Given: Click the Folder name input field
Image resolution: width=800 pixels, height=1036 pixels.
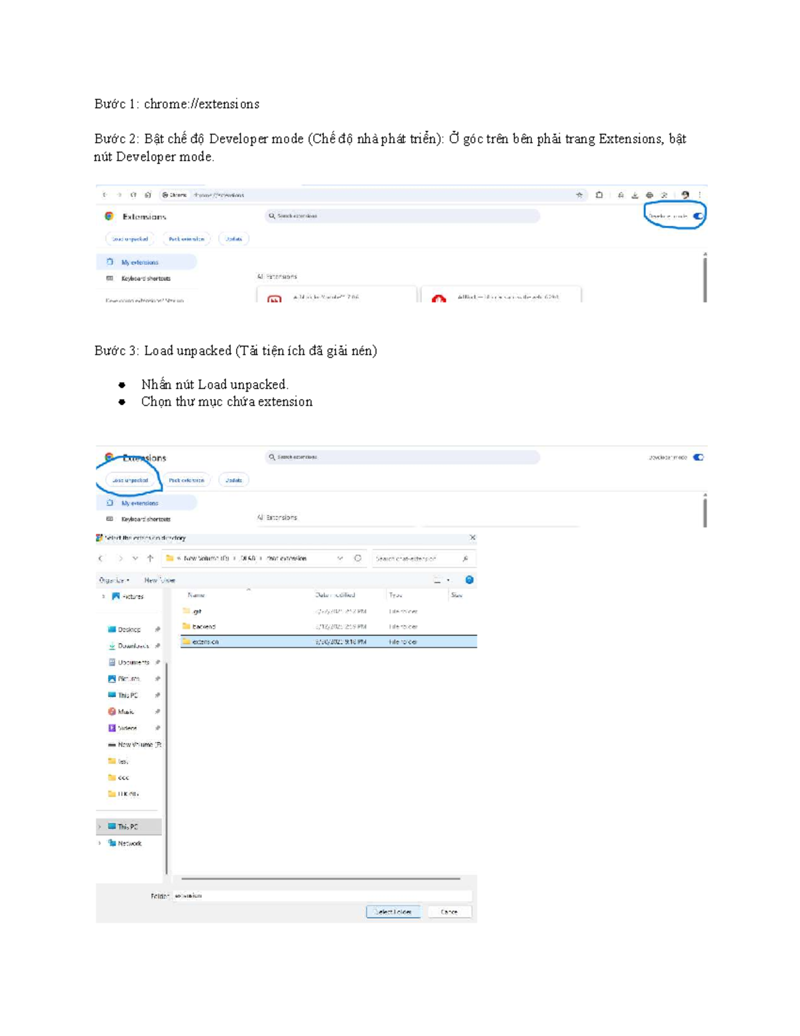Looking at the screenshot, I should [322, 896].
